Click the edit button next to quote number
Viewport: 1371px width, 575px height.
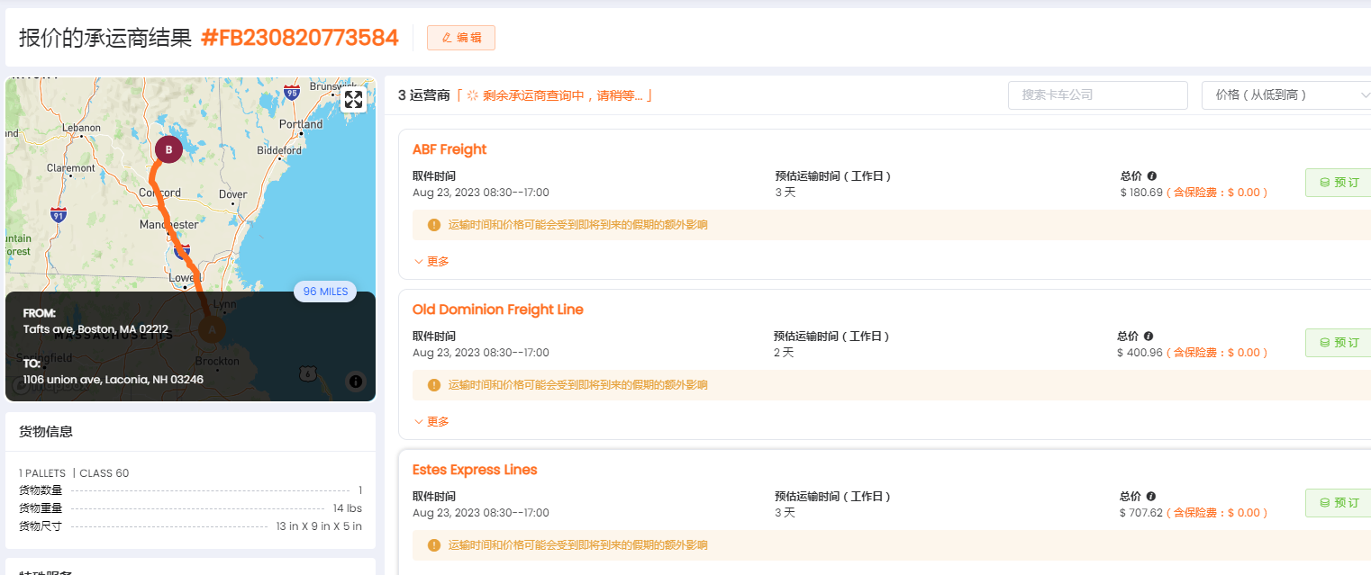coord(460,38)
